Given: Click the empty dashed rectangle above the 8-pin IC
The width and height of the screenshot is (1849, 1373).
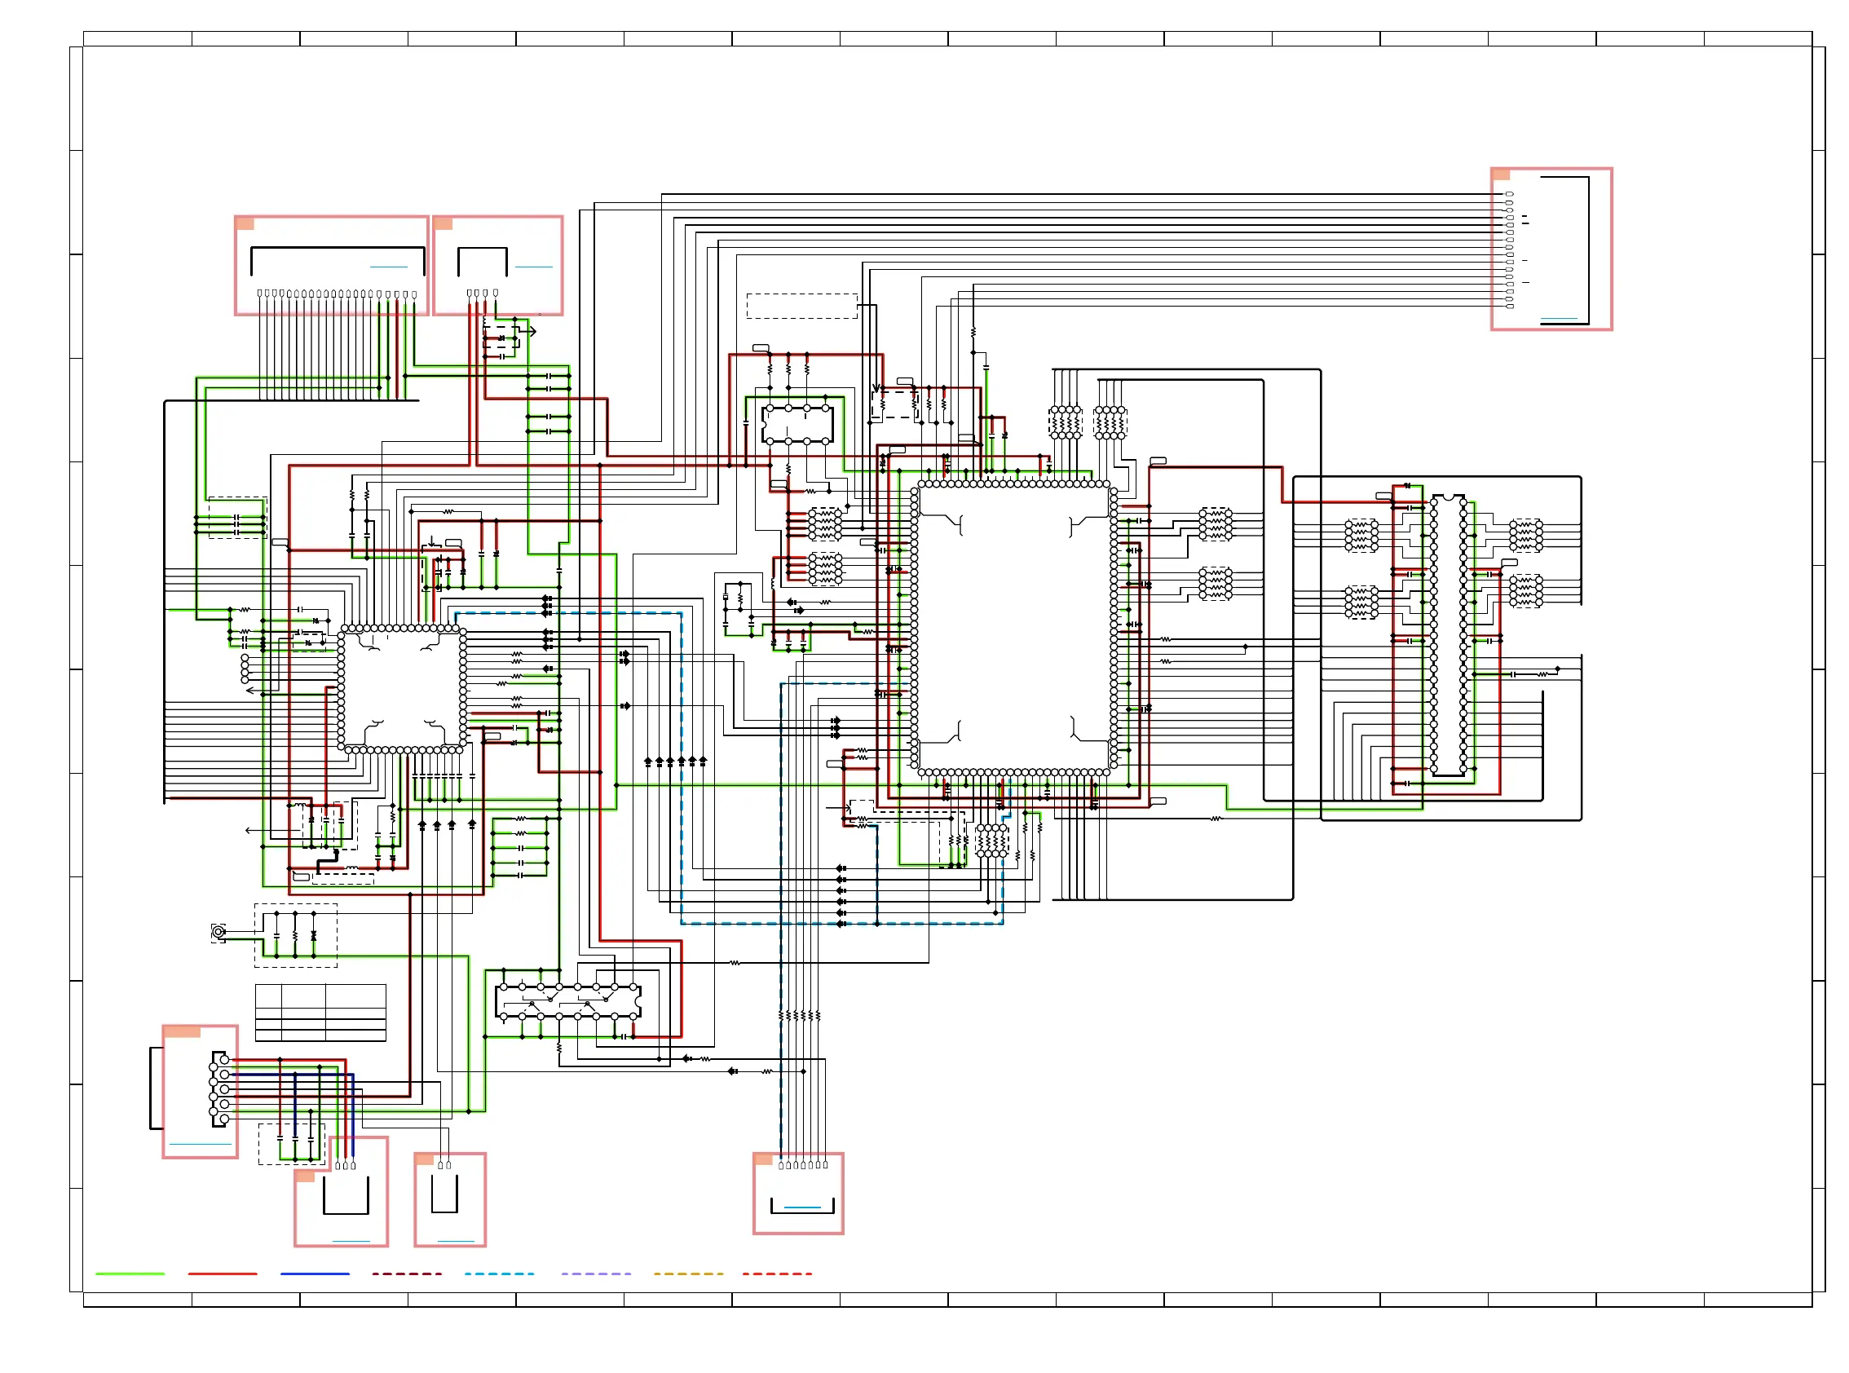Looking at the screenshot, I should coord(802,306).
